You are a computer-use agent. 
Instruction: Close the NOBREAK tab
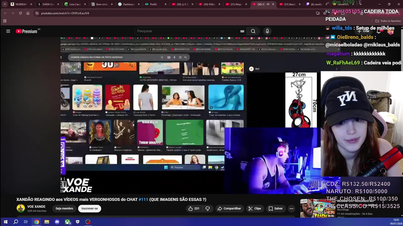31,4
